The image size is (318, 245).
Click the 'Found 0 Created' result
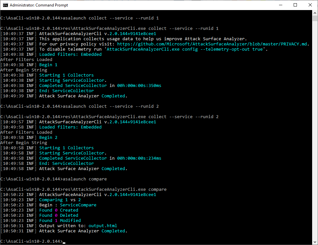tap(58, 210)
